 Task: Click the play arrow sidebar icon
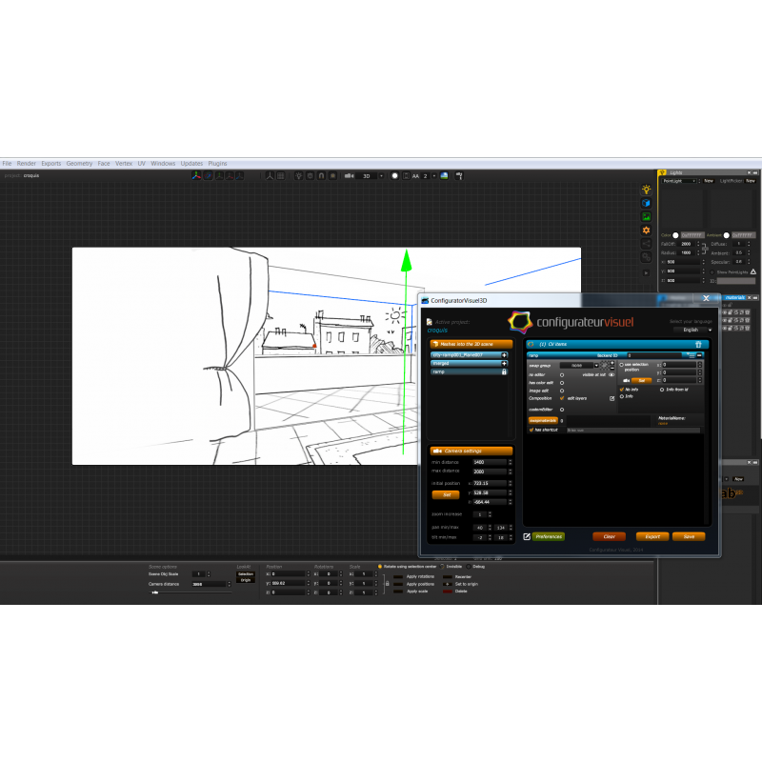point(646,273)
